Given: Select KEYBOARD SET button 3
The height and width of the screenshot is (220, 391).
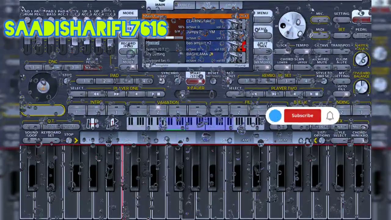Looking at the screenshot, I should (x=286, y=81).
